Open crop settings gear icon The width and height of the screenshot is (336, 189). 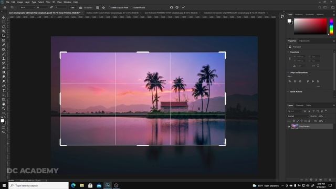coord(103,7)
